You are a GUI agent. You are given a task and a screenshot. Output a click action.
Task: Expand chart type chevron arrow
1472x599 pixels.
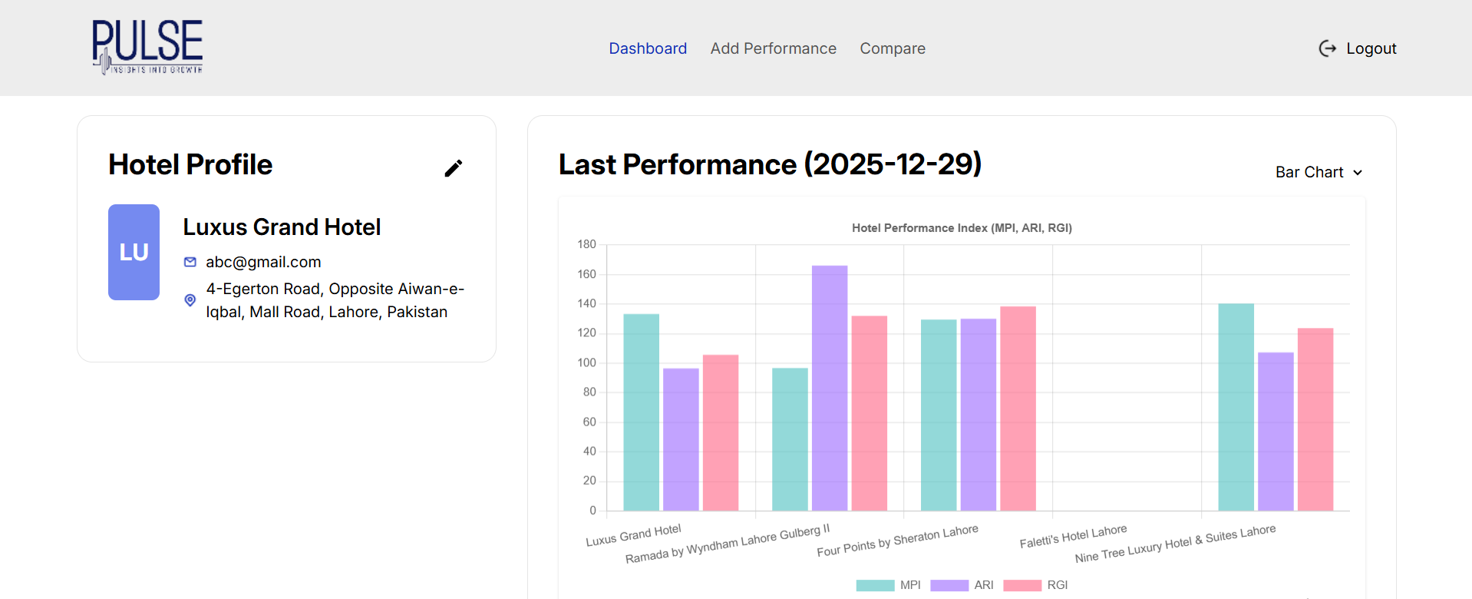[x=1358, y=173]
